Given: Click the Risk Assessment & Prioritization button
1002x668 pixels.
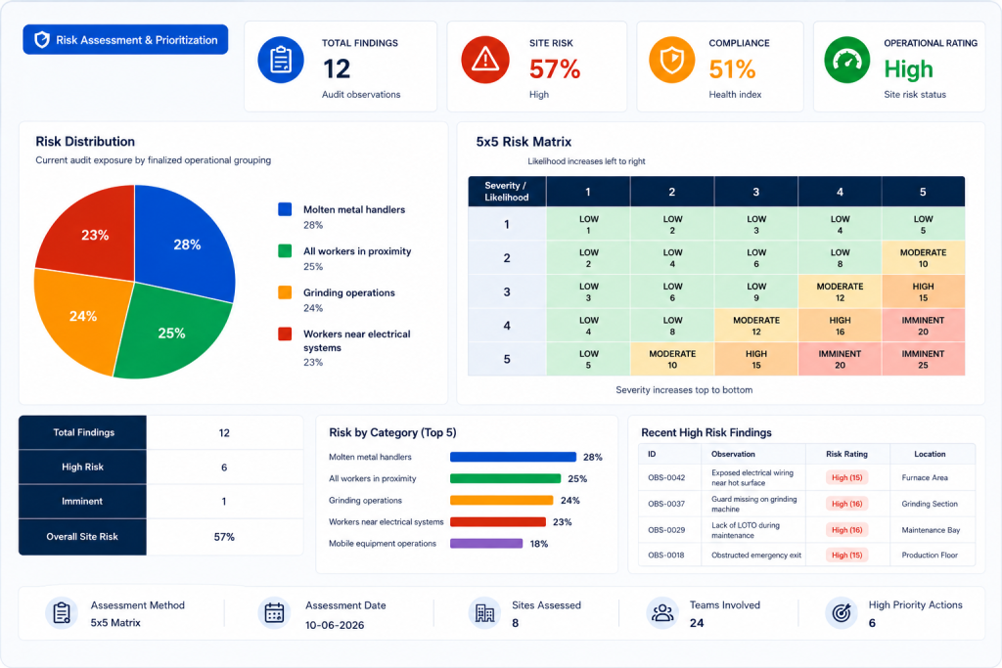Looking at the screenshot, I should (125, 39).
